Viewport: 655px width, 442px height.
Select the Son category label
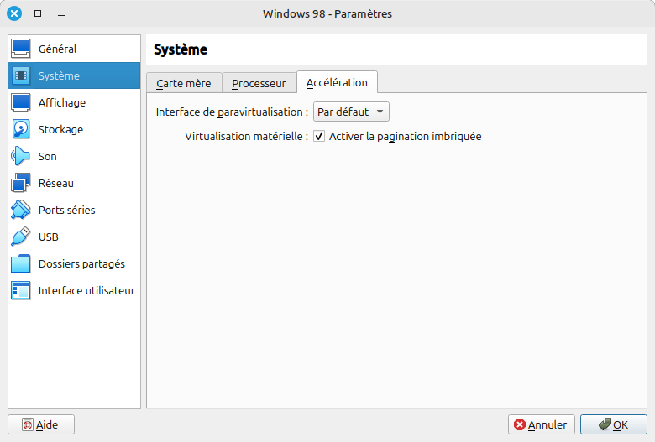47,156
